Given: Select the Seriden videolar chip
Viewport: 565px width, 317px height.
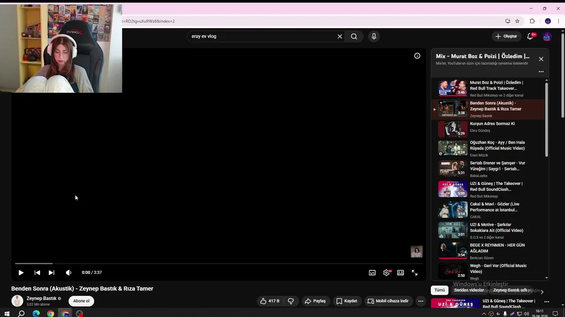Looking at the screenshot, I should tap(469, 290).
